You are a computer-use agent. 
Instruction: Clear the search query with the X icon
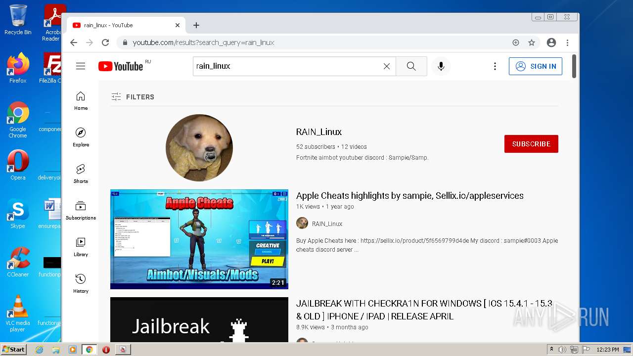click(387, 66)
